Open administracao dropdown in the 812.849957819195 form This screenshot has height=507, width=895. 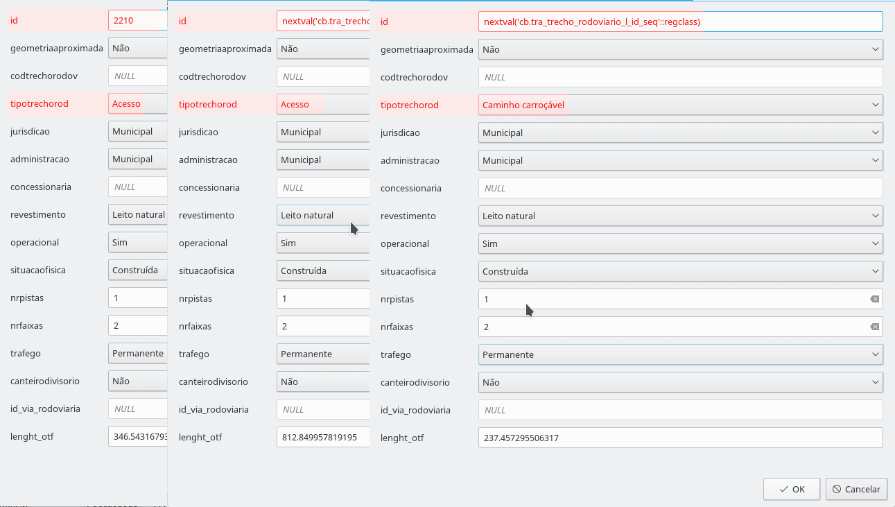323,160
